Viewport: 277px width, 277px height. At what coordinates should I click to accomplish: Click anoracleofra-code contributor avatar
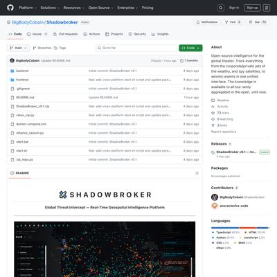coord(215,206)
